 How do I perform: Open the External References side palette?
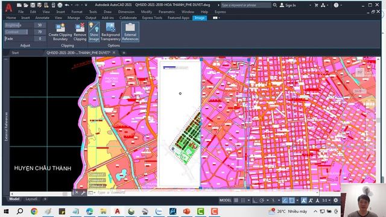tap(6, 127)
